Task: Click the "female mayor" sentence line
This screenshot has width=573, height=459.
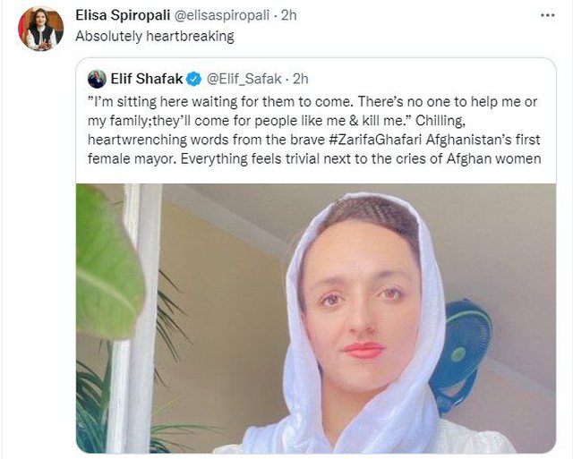Action: (x=314, y=159)
